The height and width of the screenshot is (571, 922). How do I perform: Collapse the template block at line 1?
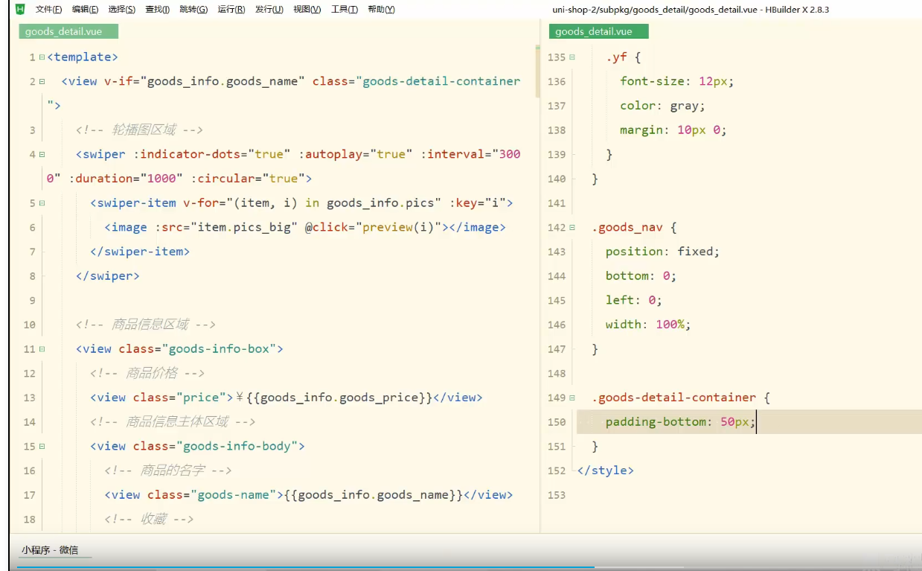[x=42, y=57]
